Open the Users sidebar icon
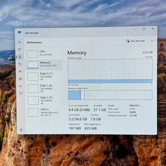166x166 pixels. click(x=20, y=79)
